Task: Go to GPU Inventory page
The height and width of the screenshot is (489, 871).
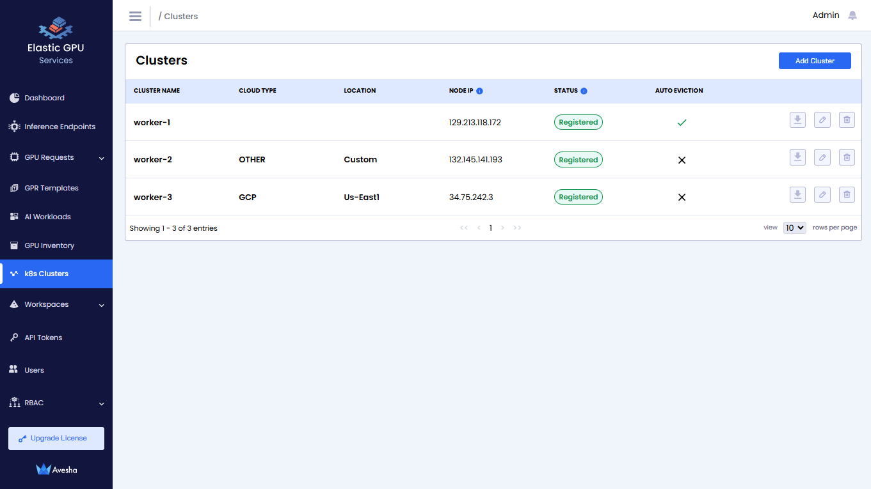Action: (49, 245)
